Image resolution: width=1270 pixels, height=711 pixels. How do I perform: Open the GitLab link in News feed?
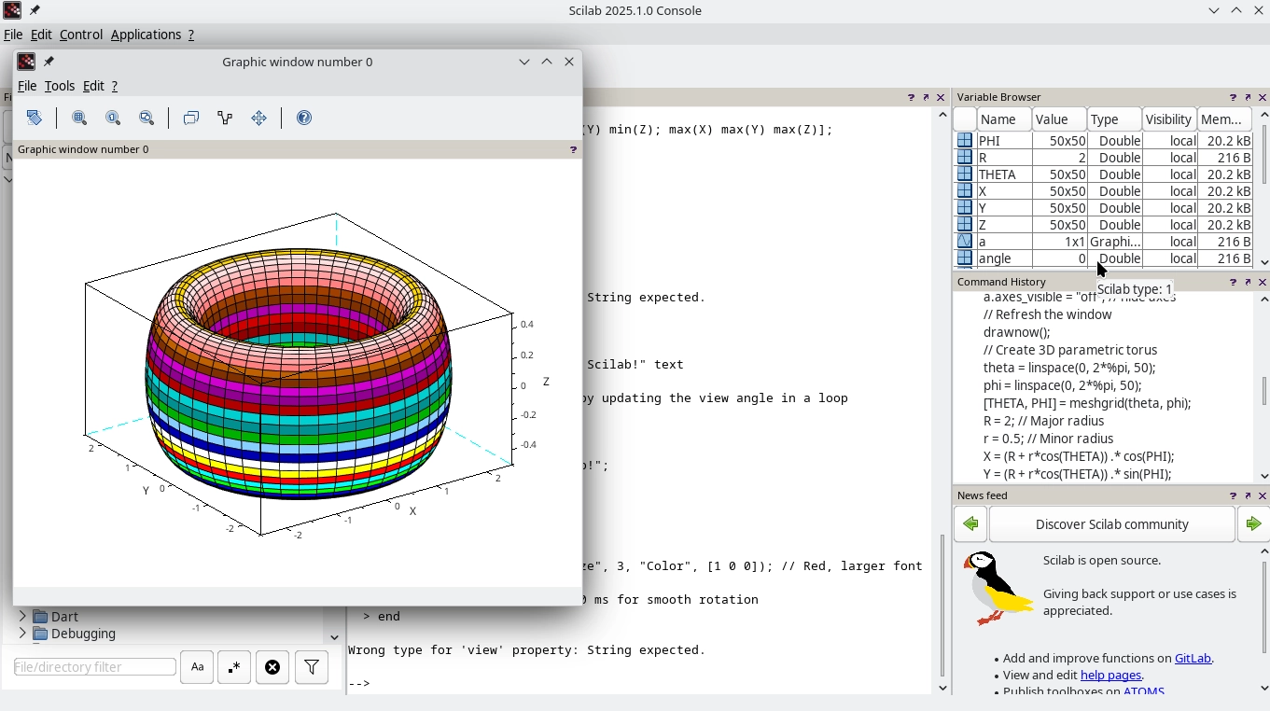tap(1193, 659)
